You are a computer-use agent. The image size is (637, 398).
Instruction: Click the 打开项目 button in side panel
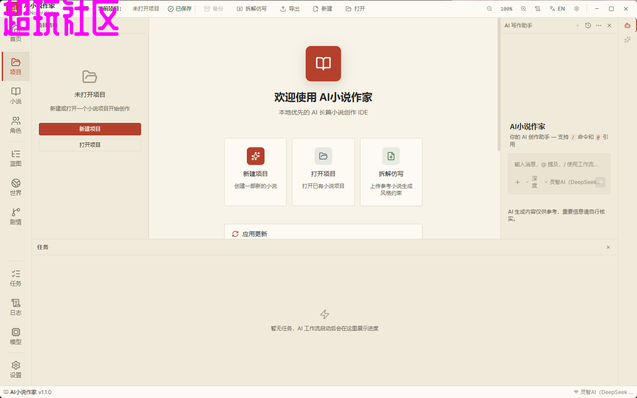click(90, 145)
